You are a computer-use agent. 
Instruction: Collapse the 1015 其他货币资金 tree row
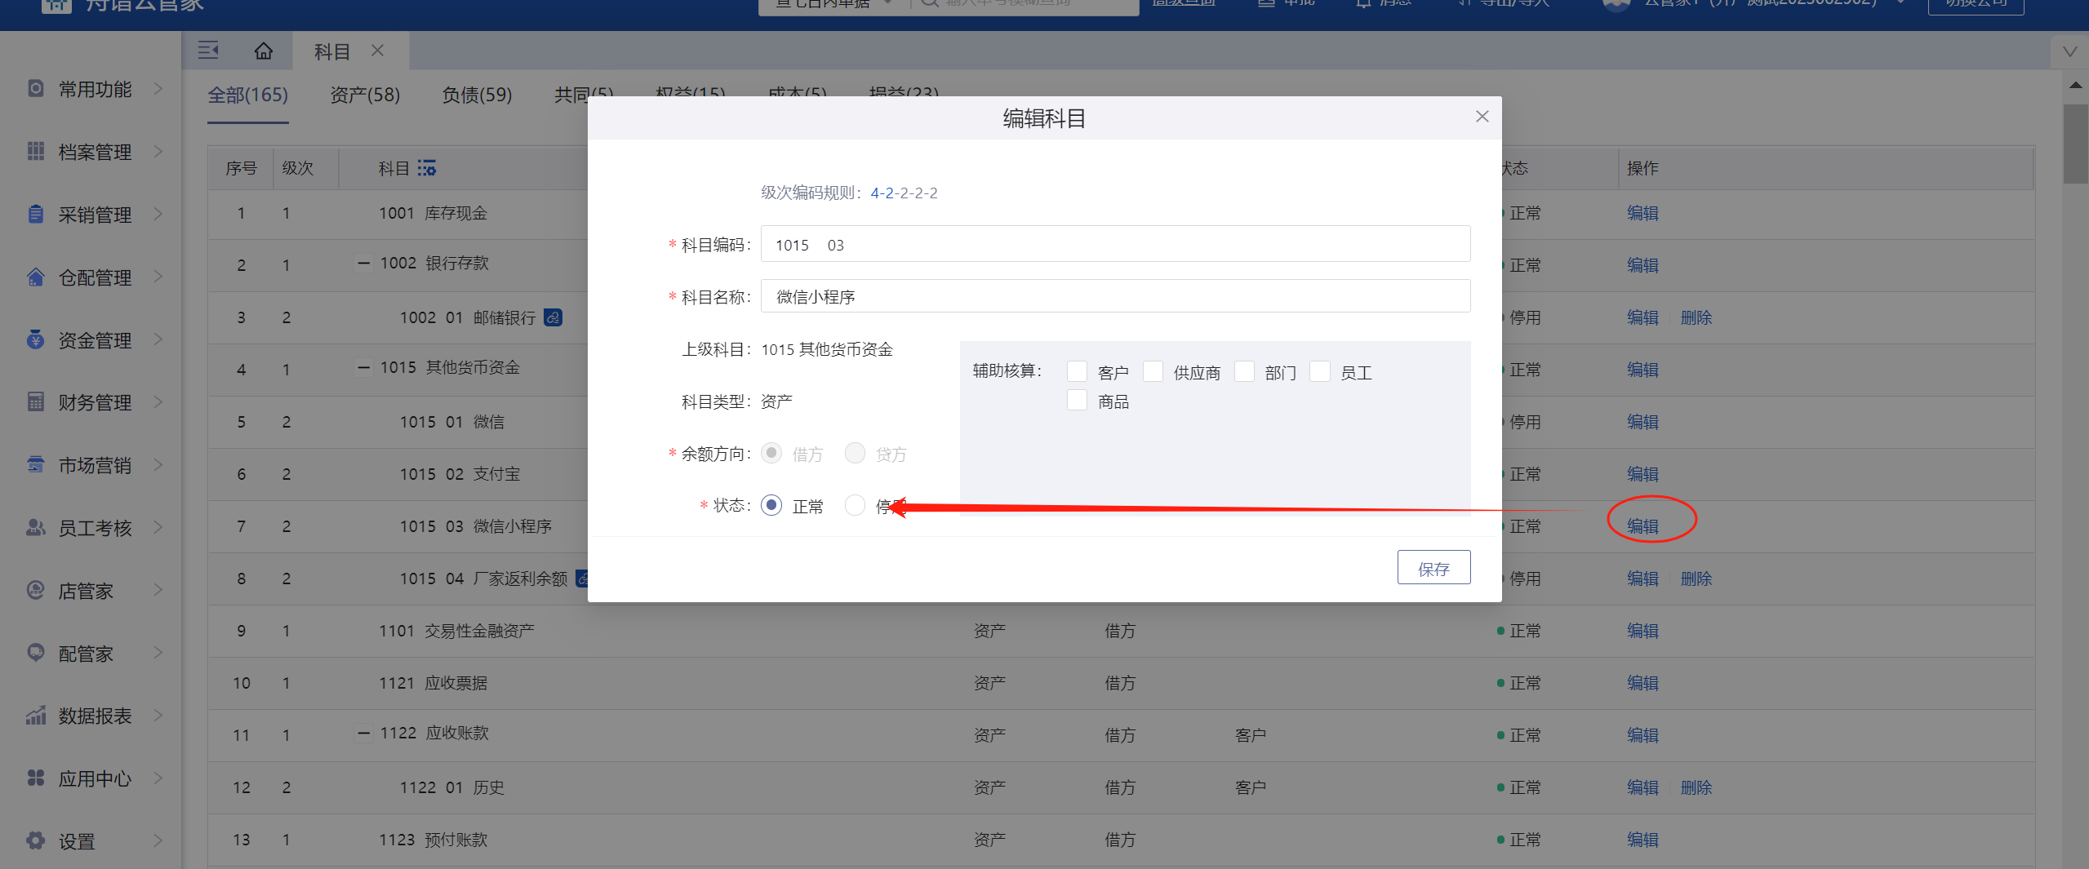pyautogui.click(x=364, y=368)
